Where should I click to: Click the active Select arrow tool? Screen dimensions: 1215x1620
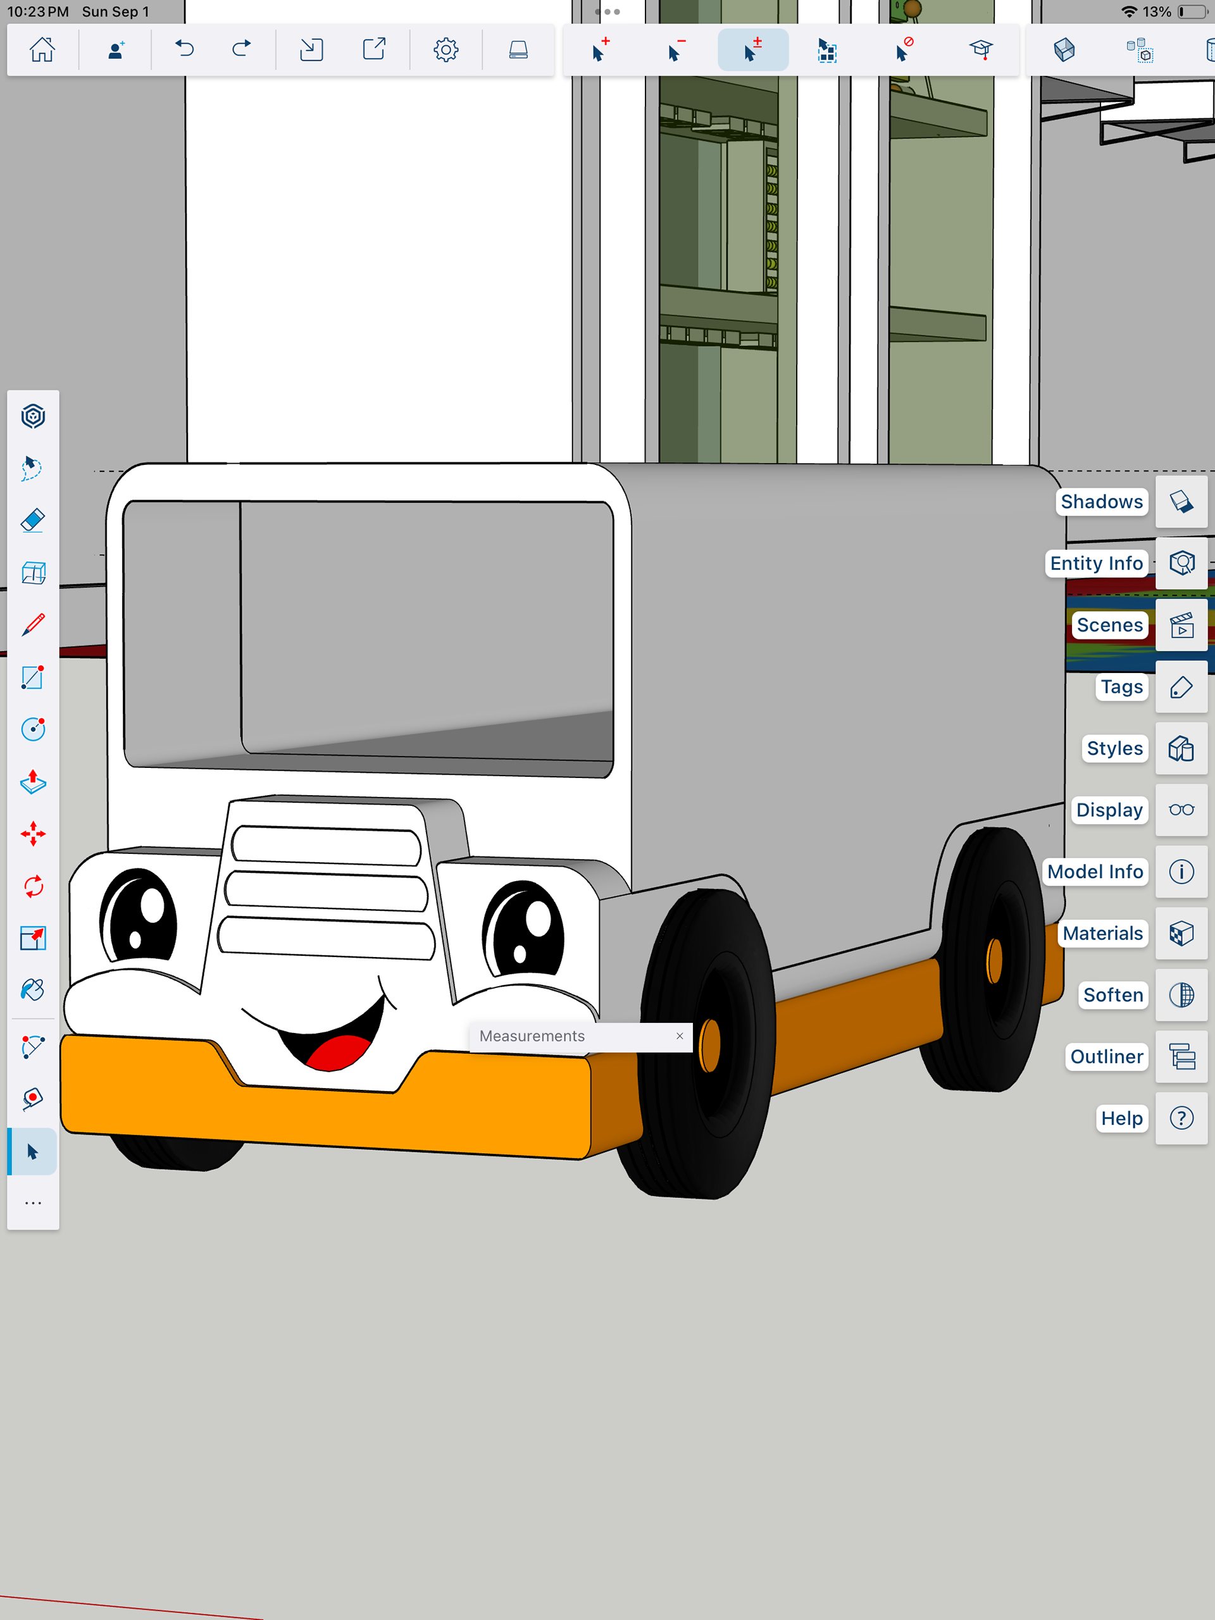pyautogui.click(x=33, y=1152)
